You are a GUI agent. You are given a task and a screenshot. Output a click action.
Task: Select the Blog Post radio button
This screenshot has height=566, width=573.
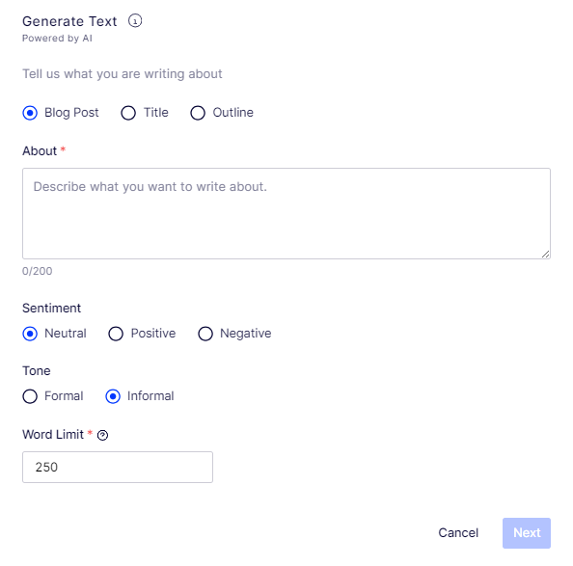tap(30, 113)
